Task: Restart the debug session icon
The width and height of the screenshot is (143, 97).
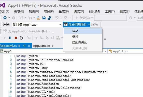Action: coord(21,38)
